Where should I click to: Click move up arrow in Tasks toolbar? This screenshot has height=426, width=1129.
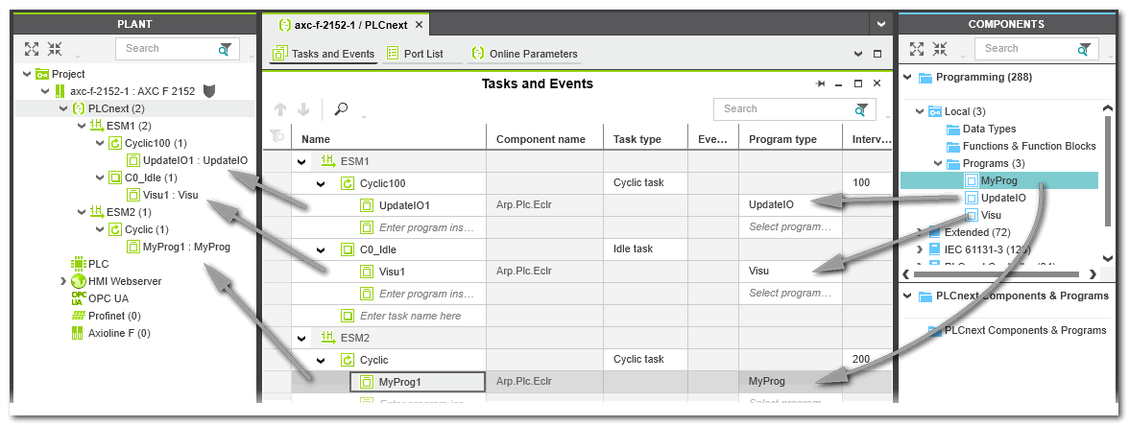click(x=280, y=109)
